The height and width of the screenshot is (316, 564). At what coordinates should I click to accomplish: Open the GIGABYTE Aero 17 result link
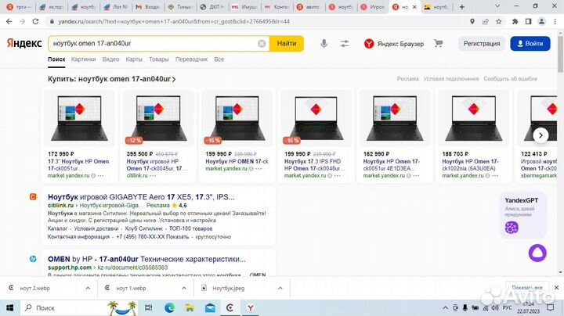click(x=141, y=196)
